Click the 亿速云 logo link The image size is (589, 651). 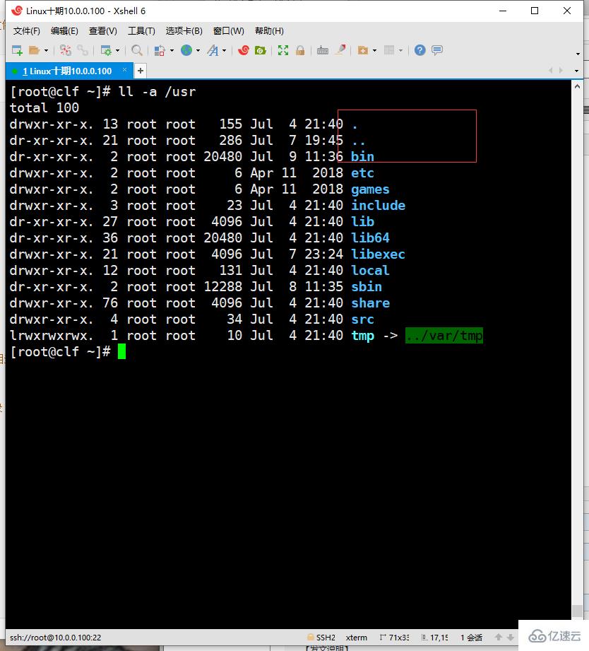click(x=554, y=635)
